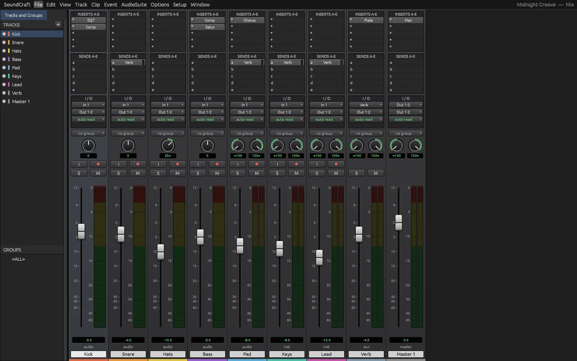Click the show/hide dot for Verb in track list
This screenshot has width=577, height=361.
tap(4, 93)
